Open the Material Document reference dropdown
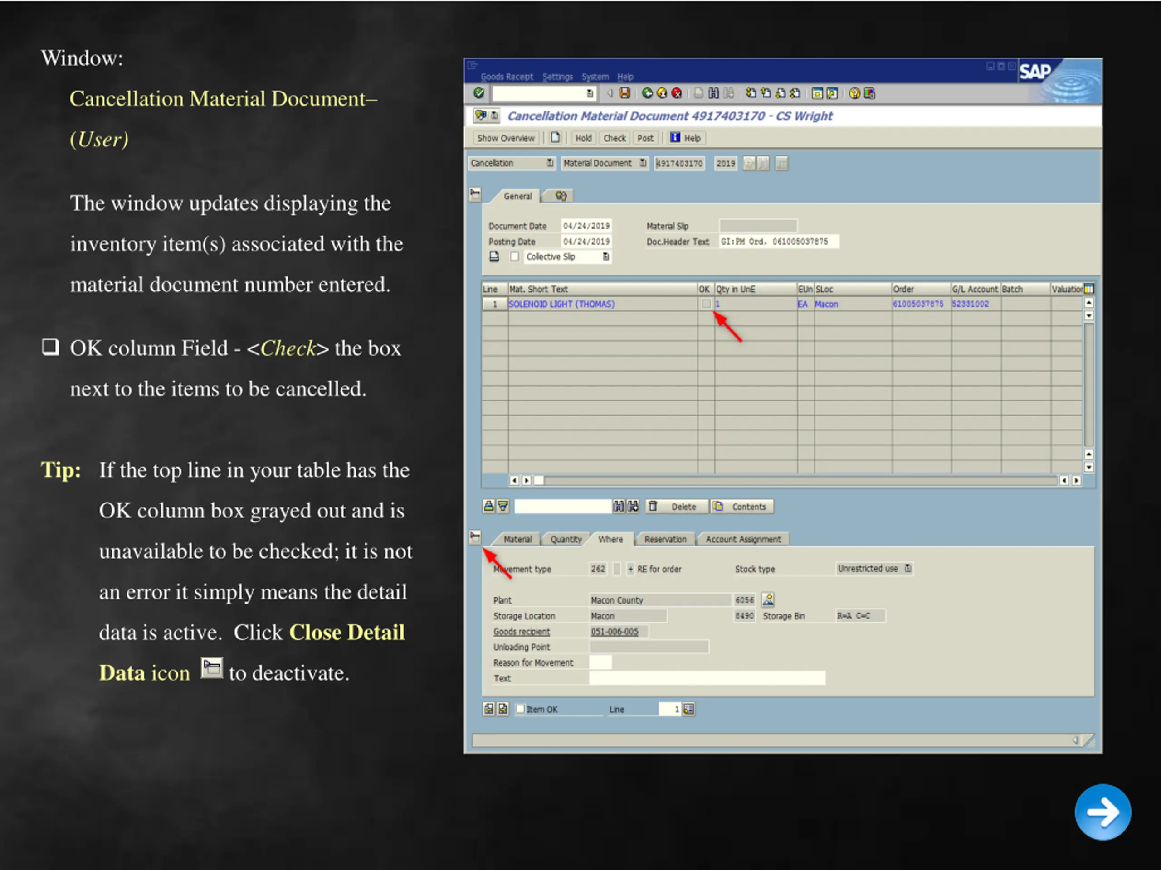The width and height of the screenshot is (1161, 870). point(643,163)
